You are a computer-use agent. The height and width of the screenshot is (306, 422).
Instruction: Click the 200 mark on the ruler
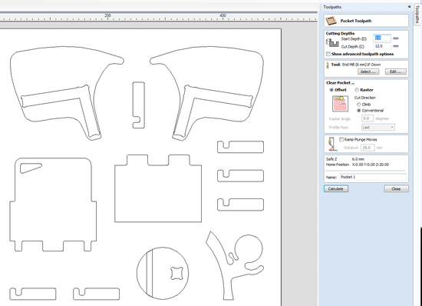click(107, 15)
